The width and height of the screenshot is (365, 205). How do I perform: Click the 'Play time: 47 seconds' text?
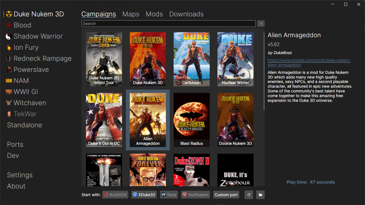[311, 182]
